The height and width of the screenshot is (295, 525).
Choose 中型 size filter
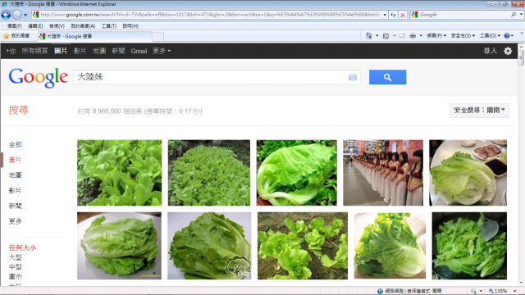pos(16,267)
